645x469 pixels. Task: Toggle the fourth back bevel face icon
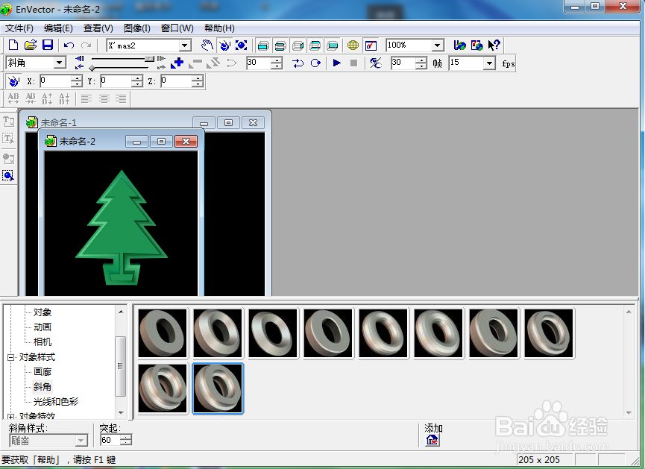pyautogui.click(x=315, y=45)
